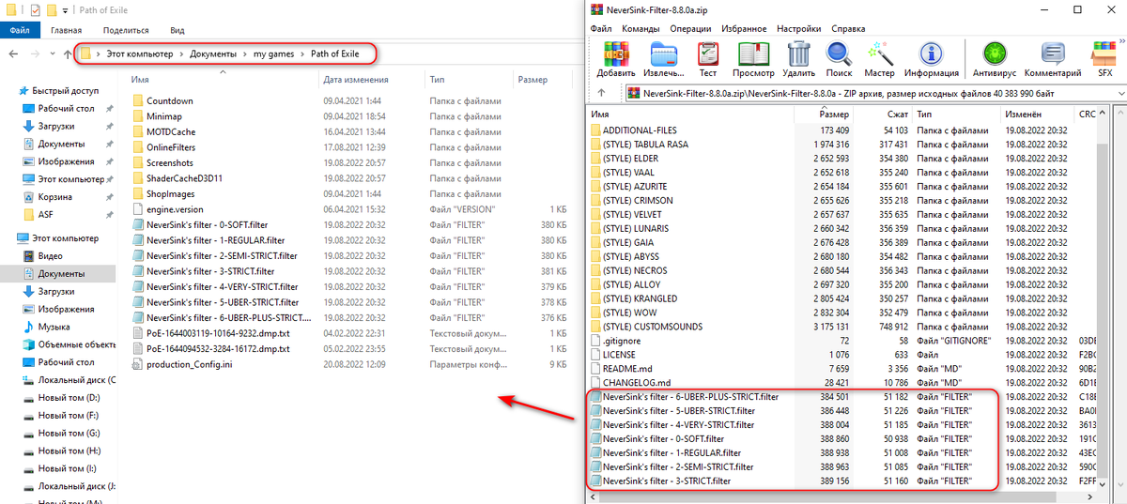Open Explorer Файл ribbon tab
Image resolution: width=1127 pixels, height=504 pixels.
point(19,30)
